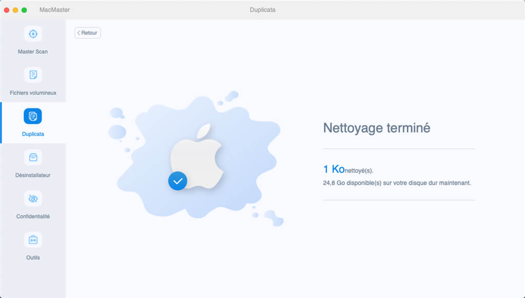This screenshot has width=525, height=298.
Task: Open the Désinstallateur icon
Action: pyautogui.click(x=33, y=157)
